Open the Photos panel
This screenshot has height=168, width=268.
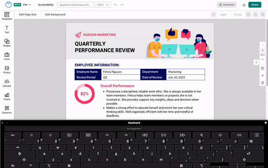coord(7,70)
